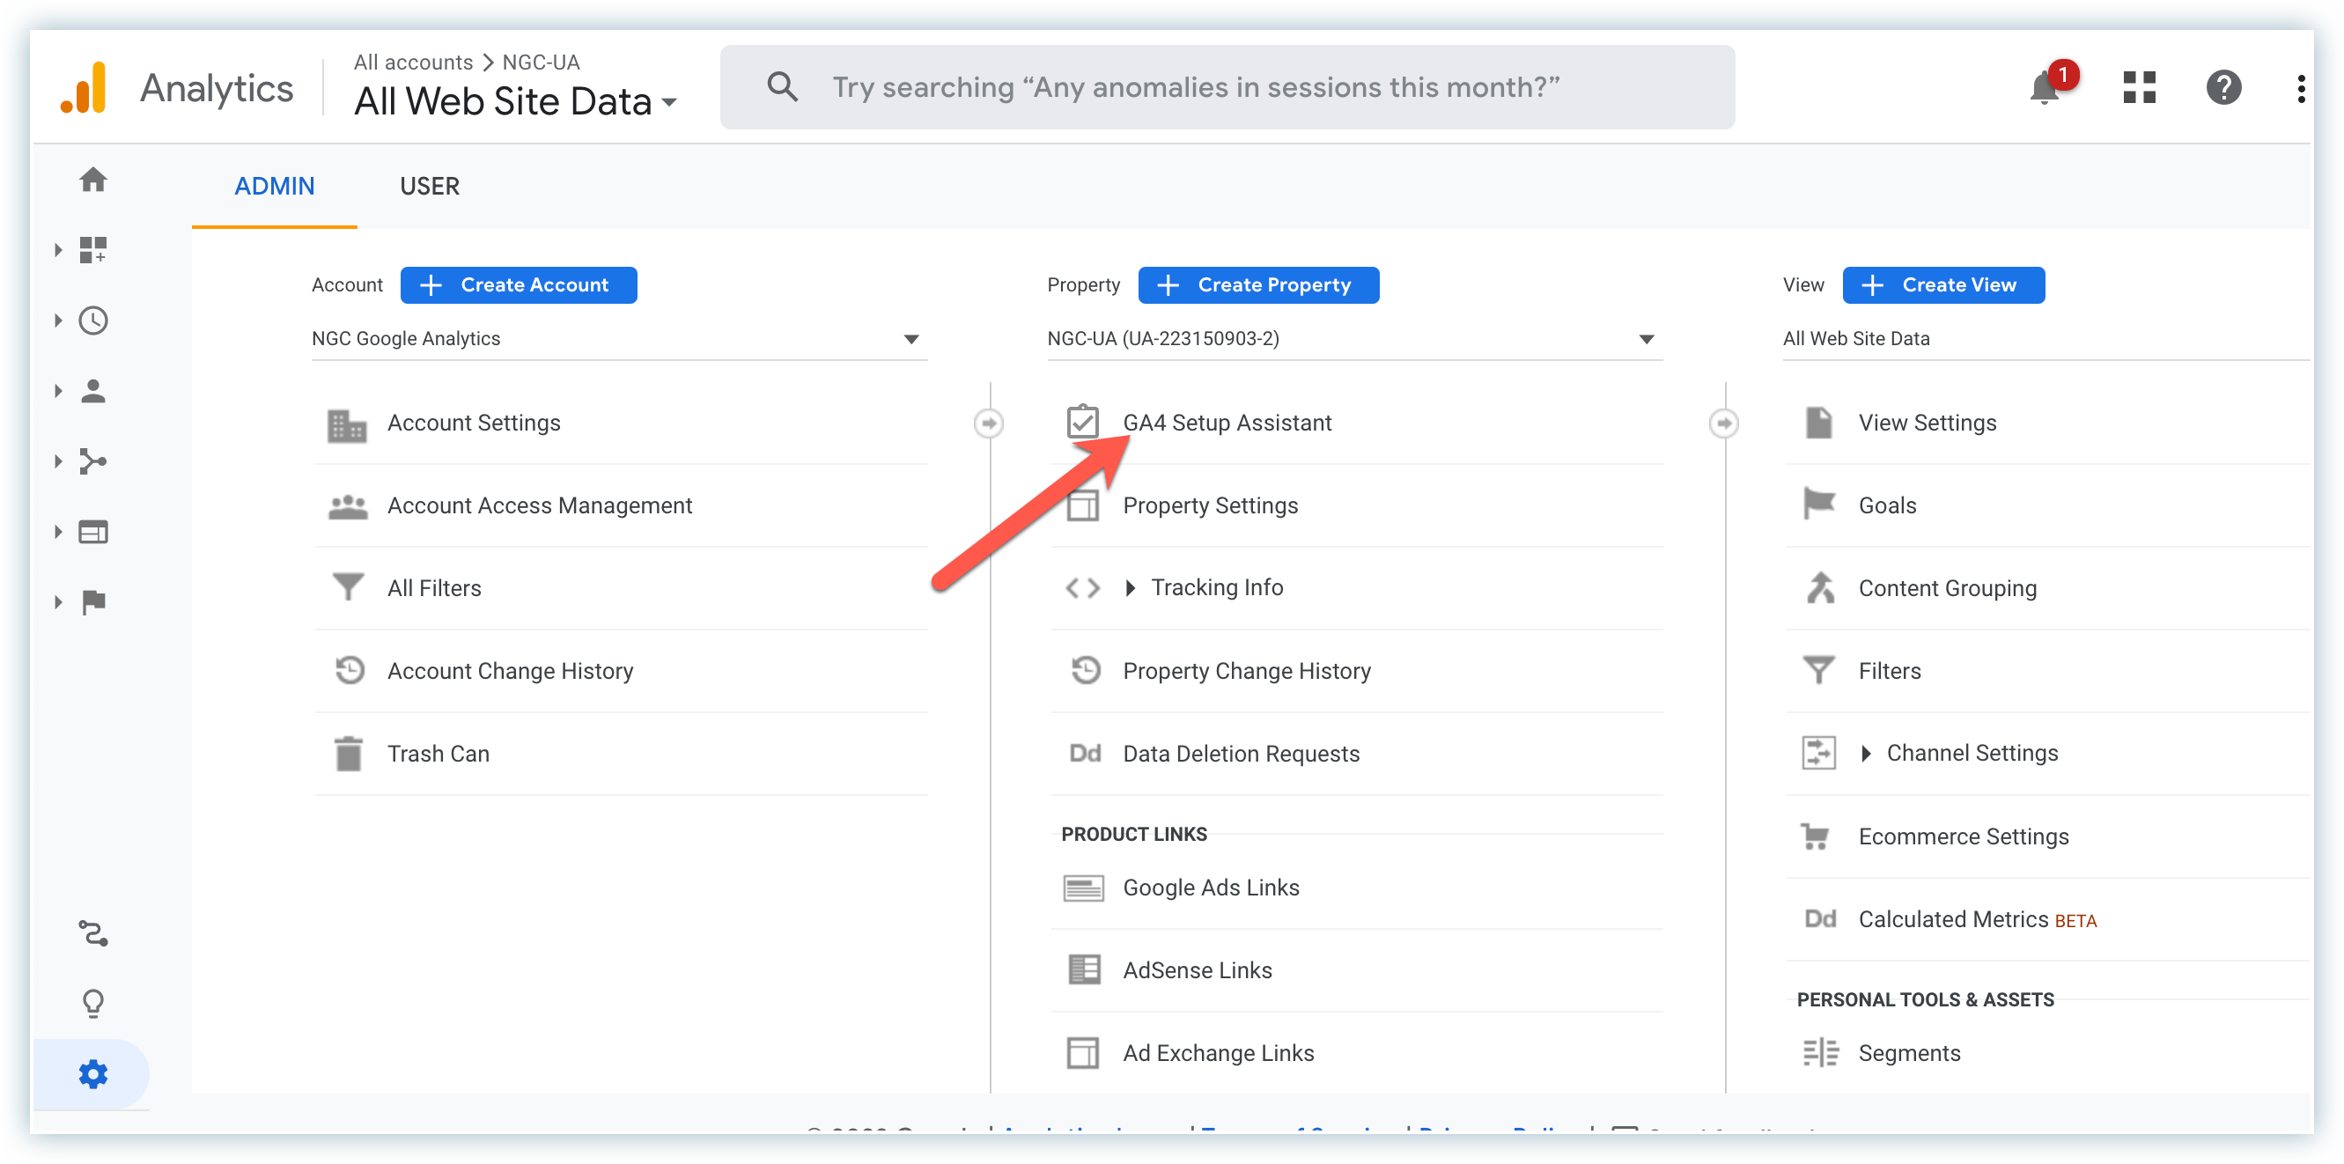Click the Help question mark icon
2344x1164 pixels.
coord(2223,88)
